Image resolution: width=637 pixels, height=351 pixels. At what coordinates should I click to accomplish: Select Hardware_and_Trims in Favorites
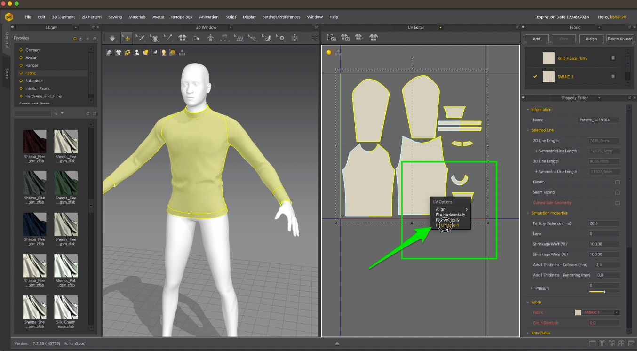coord(43,96)
